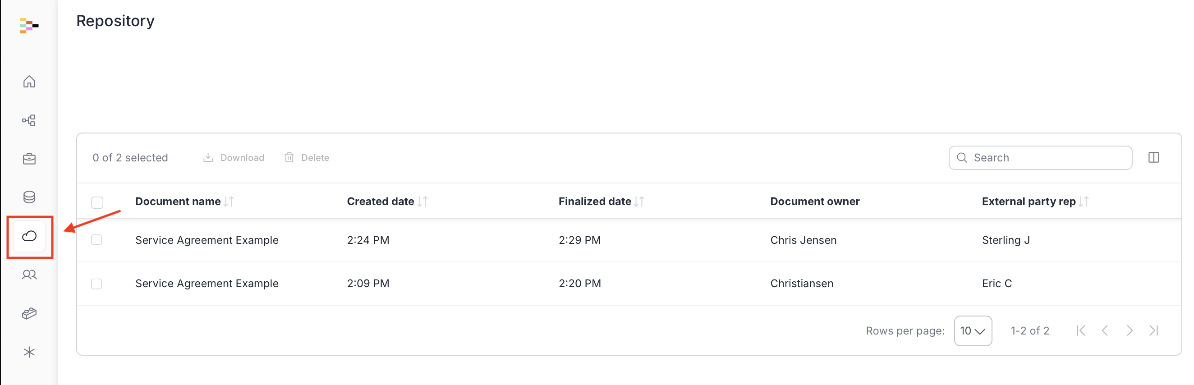Sort by External party rep column
Viewport: 1194px width, 385px height.
coord(1084,202)
